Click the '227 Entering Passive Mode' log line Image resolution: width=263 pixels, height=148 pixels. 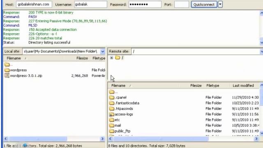(x=67, y=21)
